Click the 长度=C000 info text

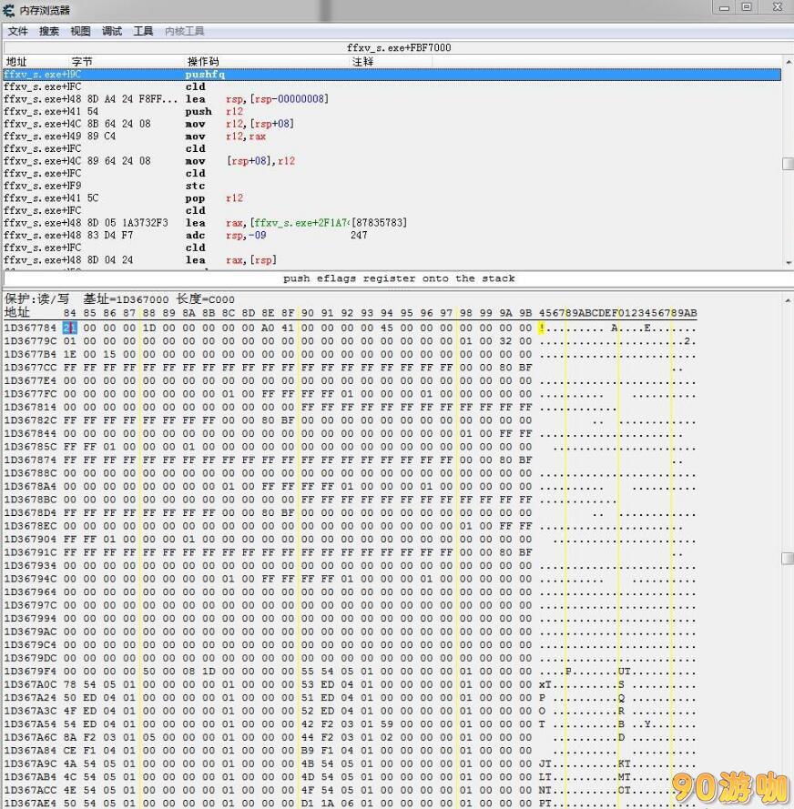[206, 299]
